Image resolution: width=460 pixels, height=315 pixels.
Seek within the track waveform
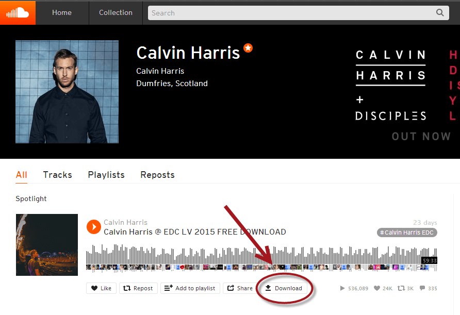[261, 254]
